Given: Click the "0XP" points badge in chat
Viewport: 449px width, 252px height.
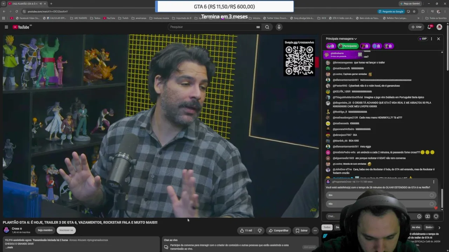Looking at the screenshot, I should (423, 39).
